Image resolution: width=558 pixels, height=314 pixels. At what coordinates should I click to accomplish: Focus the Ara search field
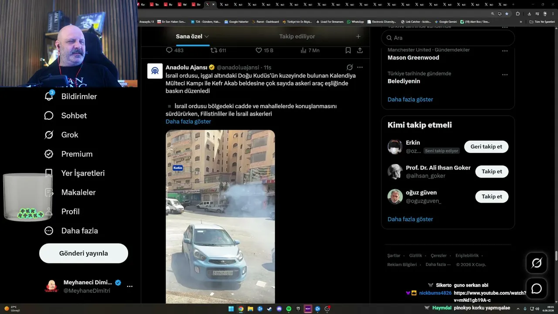(448, 38)
